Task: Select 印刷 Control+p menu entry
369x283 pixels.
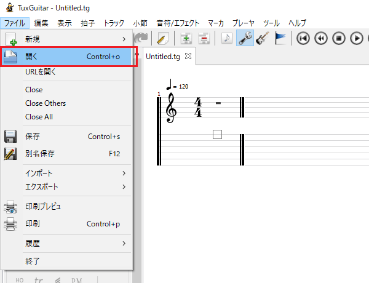Action: tap(66, 224)
